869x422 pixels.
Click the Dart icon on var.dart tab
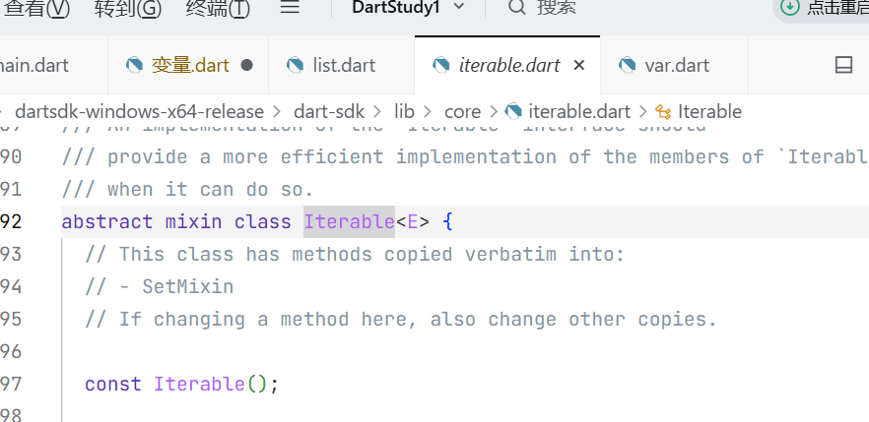[x=628, y=65]
